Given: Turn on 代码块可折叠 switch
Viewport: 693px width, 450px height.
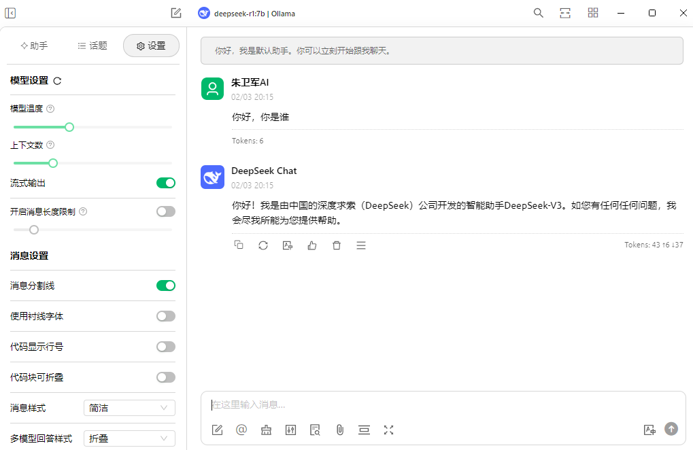Looking at the screenshot, I should click(x=166, y=377).
